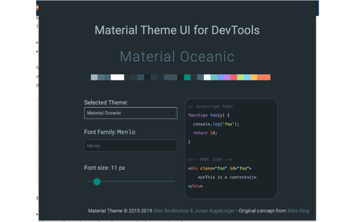The image size is (356, 222).
Task: Click the large 'Material Oceanic' theme title
Action: click(177, 57)
